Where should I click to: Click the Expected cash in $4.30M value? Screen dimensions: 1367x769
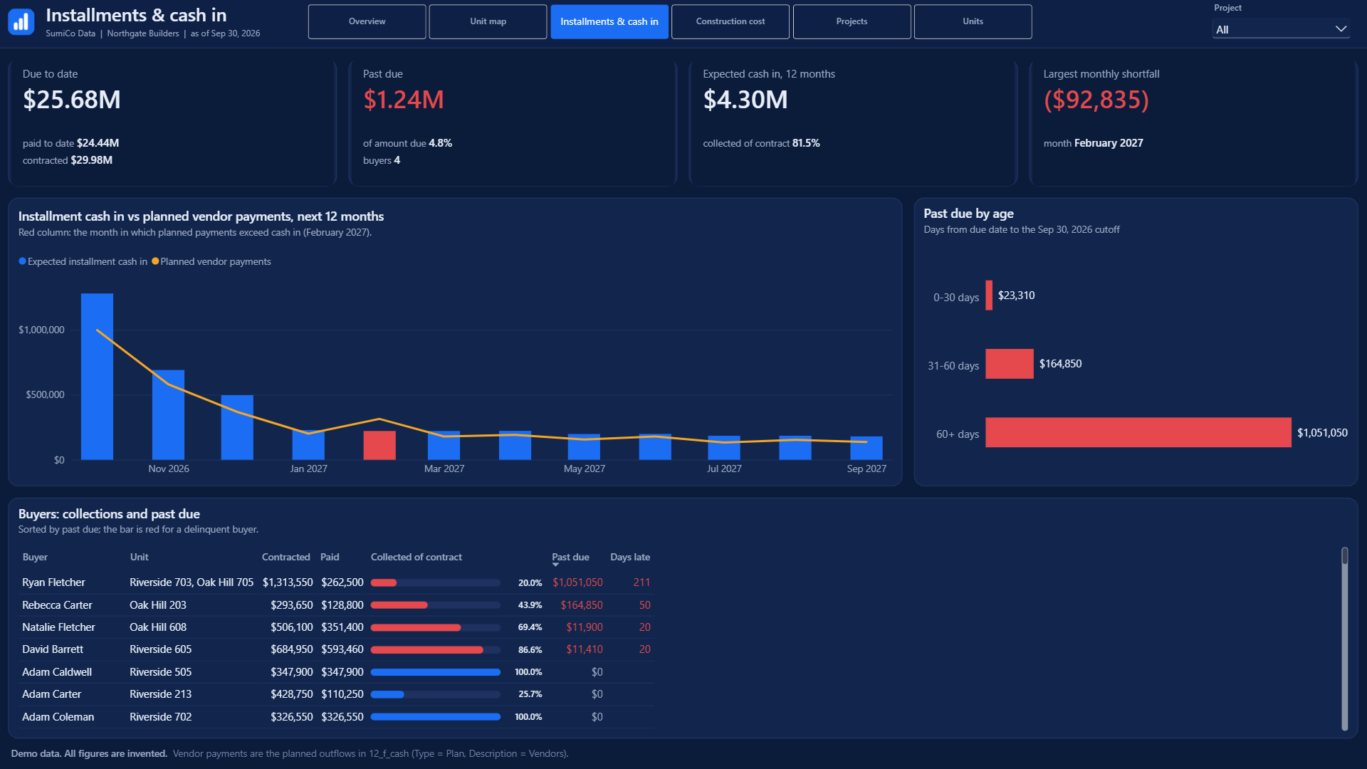click(745, 100)
